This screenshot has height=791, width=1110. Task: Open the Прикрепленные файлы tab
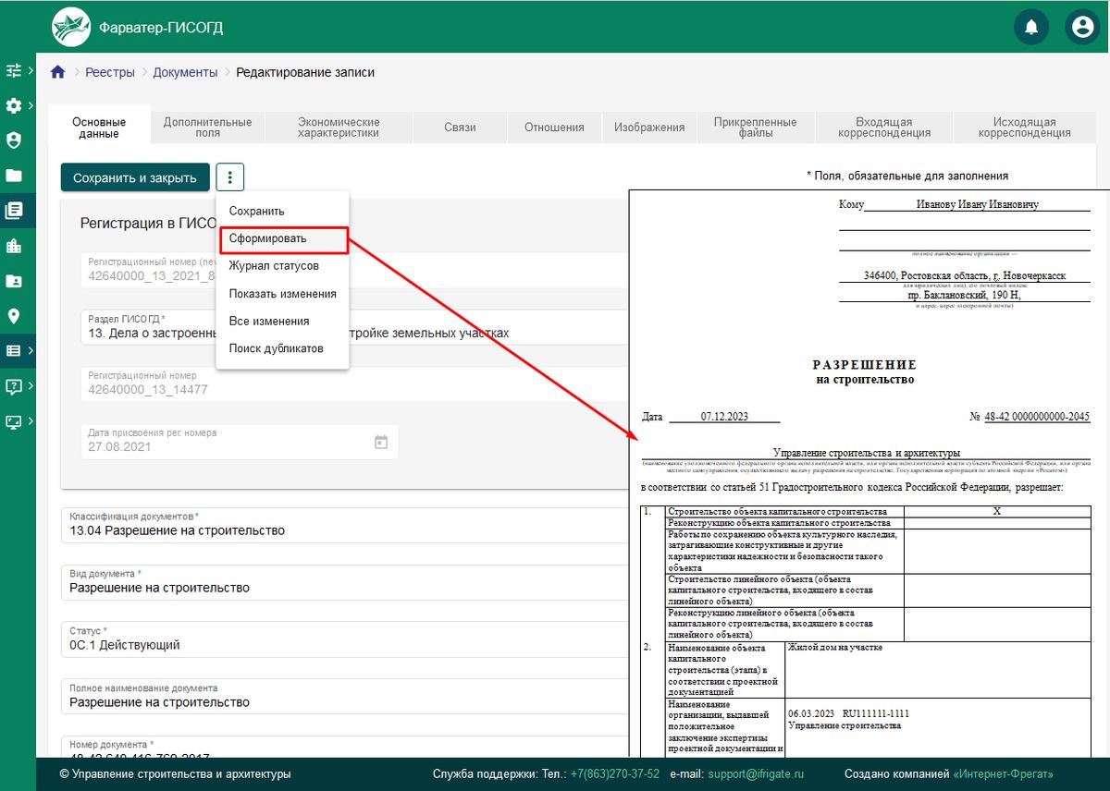(755, 128)
